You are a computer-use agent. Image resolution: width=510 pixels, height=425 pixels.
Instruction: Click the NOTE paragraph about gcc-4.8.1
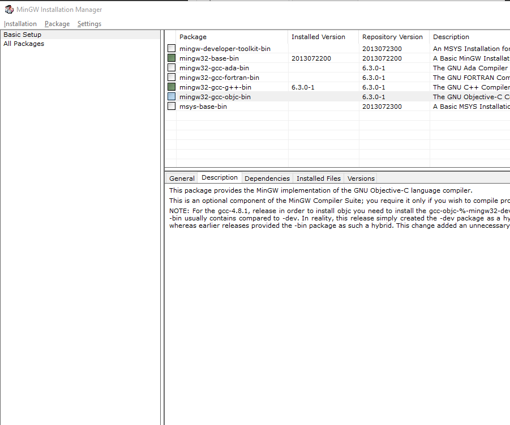point(339,218)
